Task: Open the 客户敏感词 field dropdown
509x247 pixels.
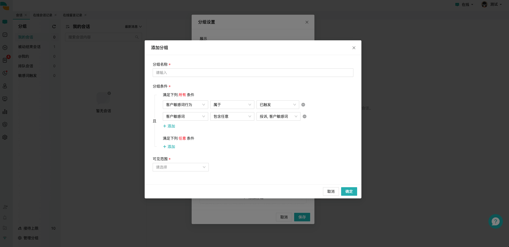Action: click(x=186, y=116)
